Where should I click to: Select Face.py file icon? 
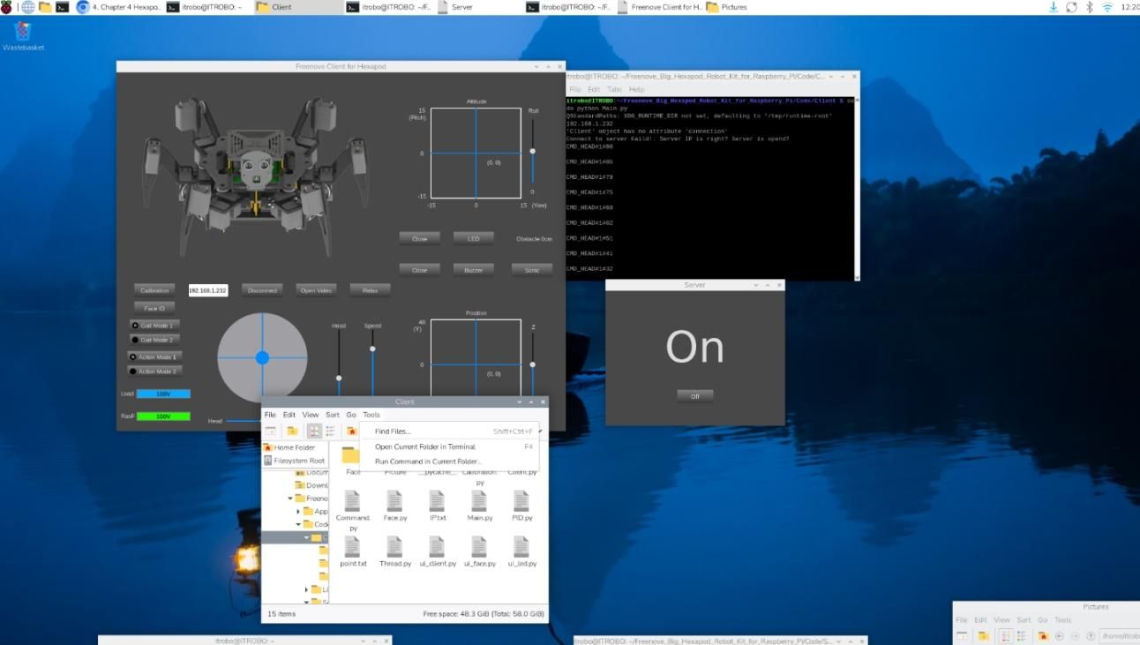pos(394,501)
